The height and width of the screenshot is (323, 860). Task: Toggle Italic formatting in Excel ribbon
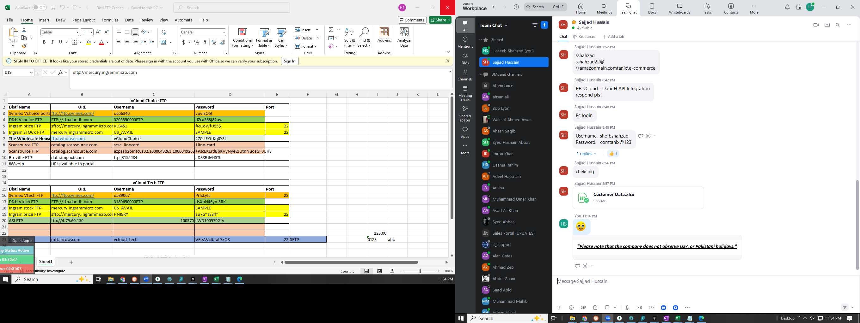point(52,42)
